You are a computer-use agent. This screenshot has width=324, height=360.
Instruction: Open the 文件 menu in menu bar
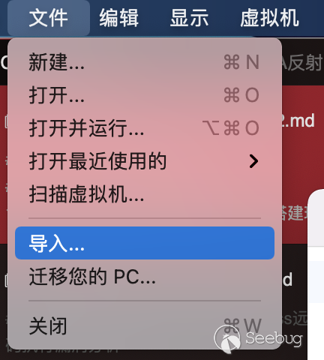tap(49, 18)
